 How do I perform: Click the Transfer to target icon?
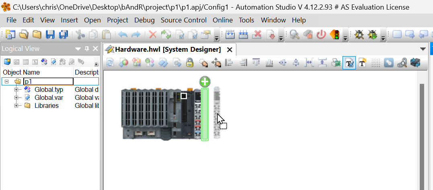point(271,35)
